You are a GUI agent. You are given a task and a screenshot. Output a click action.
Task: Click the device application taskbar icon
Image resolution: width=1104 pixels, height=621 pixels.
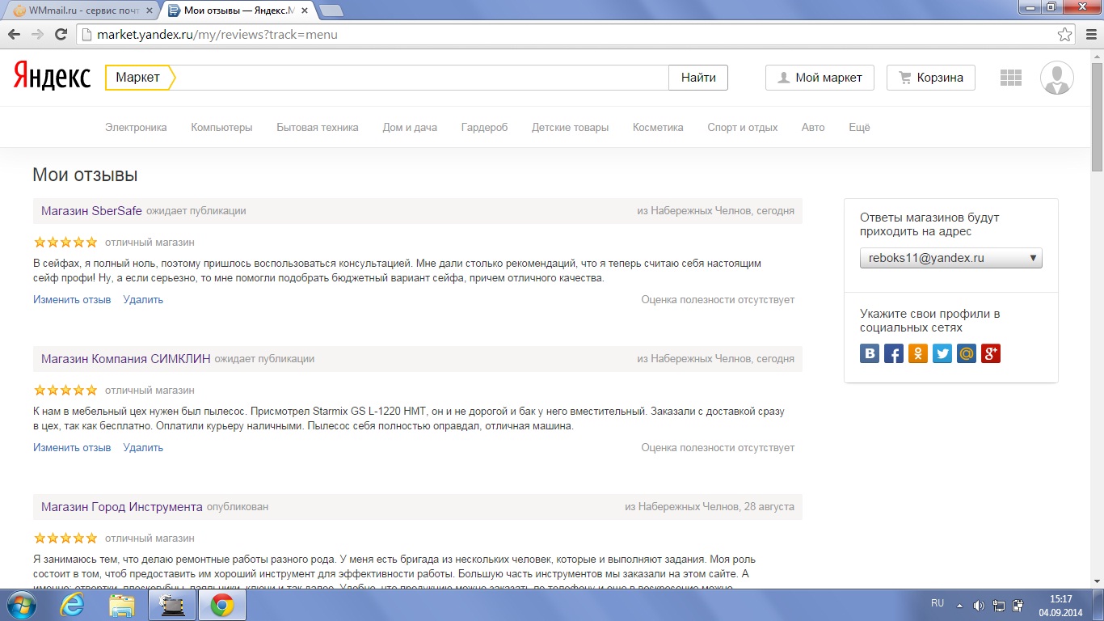(172, 605)
